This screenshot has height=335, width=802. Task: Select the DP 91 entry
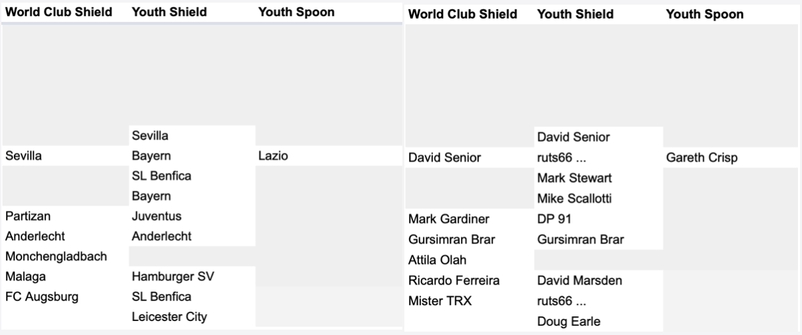click(554, 219)
